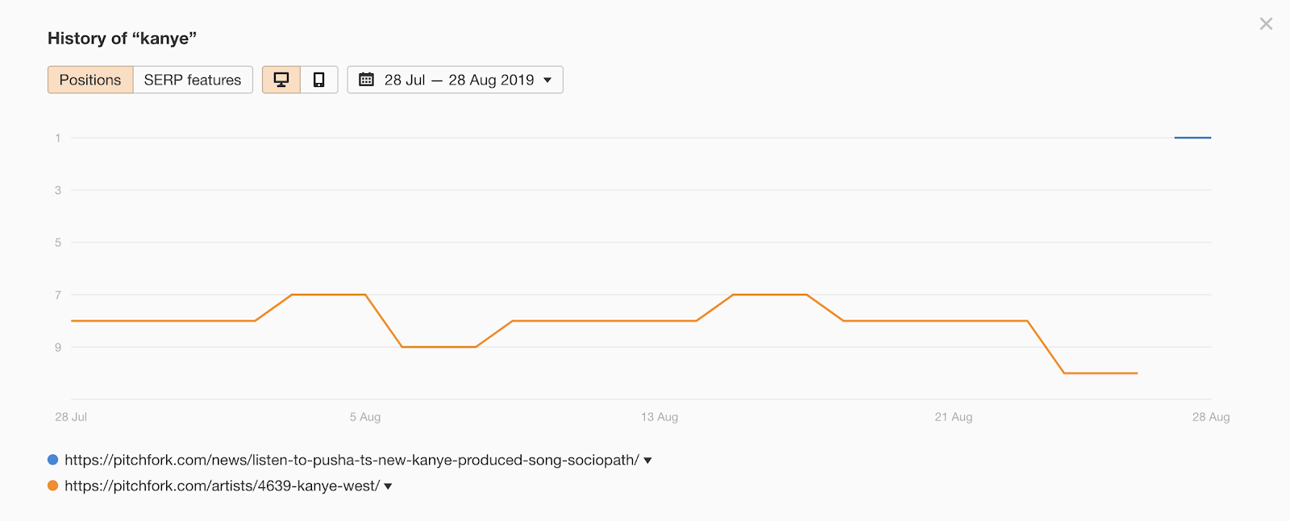Switch to desktop monitor view
Screen dimensions: 1290x521
281,80
